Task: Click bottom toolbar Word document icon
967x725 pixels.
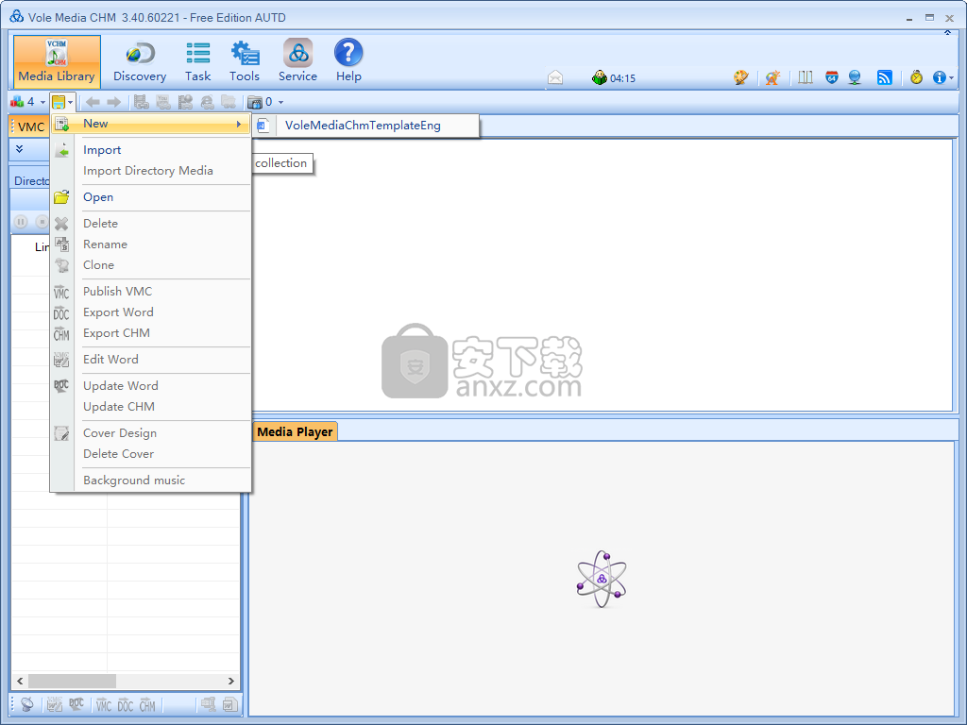Action: pos(230,704)
